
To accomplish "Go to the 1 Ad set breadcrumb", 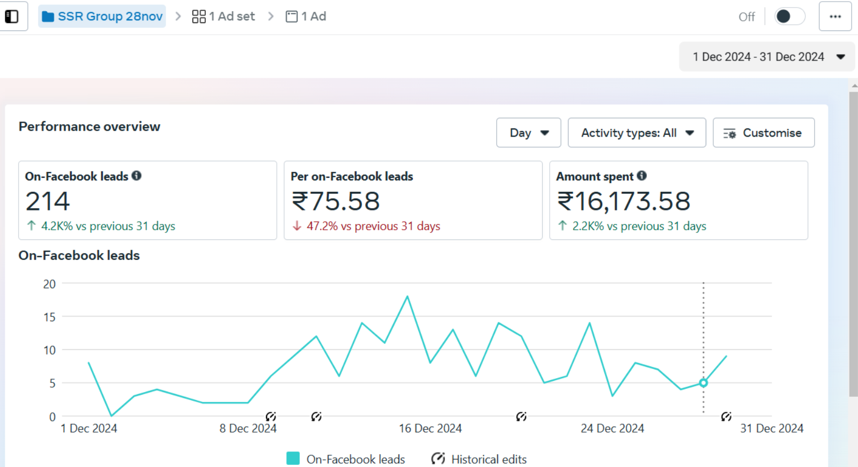I will pyautogui.click(x=224, y=17).
